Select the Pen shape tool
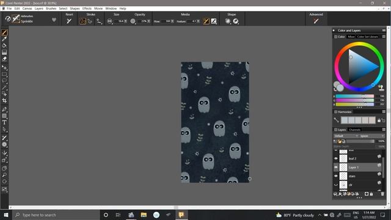391x220 pixels. point(4,109)
